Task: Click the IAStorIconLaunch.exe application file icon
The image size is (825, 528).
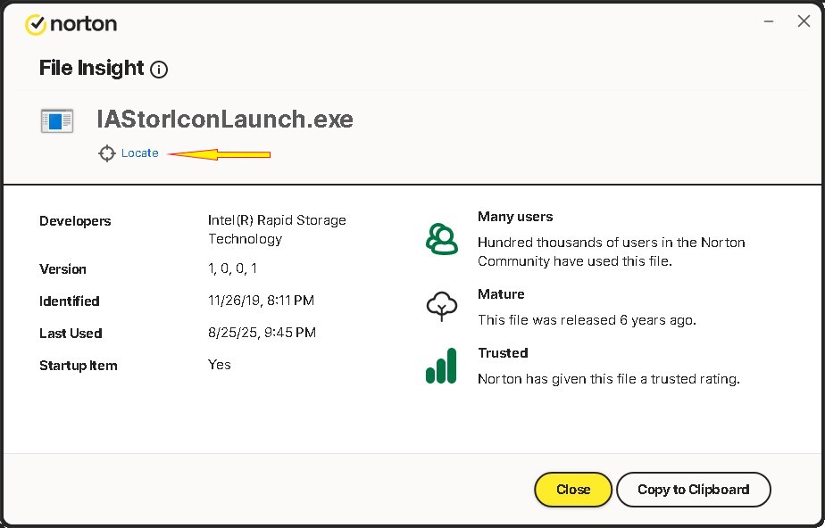Action: tap(57, 120)
